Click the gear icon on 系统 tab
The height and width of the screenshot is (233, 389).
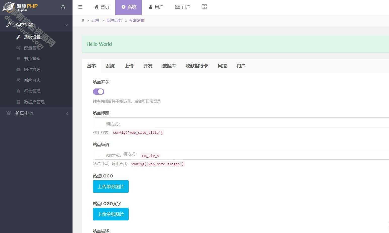click(123, 7)
